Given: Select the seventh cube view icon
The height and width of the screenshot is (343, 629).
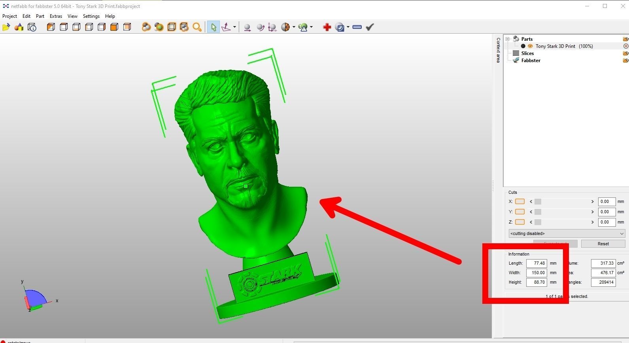Looking at the screenshot, I should point(127,27).
